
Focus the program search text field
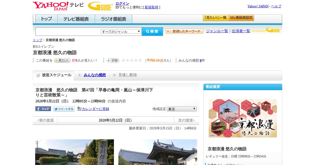coord(68,31)
